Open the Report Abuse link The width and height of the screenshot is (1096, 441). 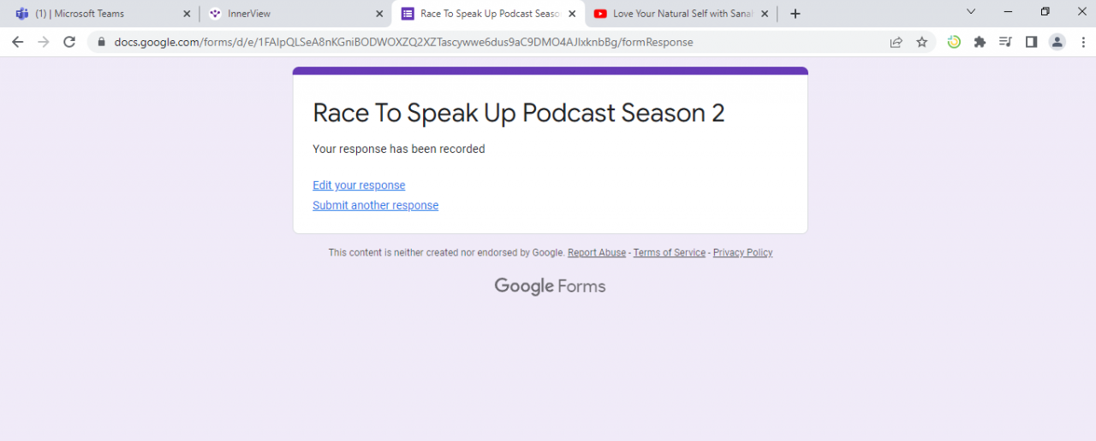[x=596, y=253]
